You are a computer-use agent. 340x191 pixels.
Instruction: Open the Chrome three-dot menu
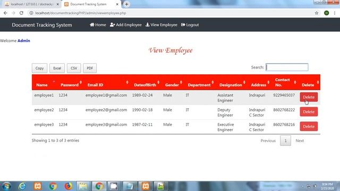[335, 13]
